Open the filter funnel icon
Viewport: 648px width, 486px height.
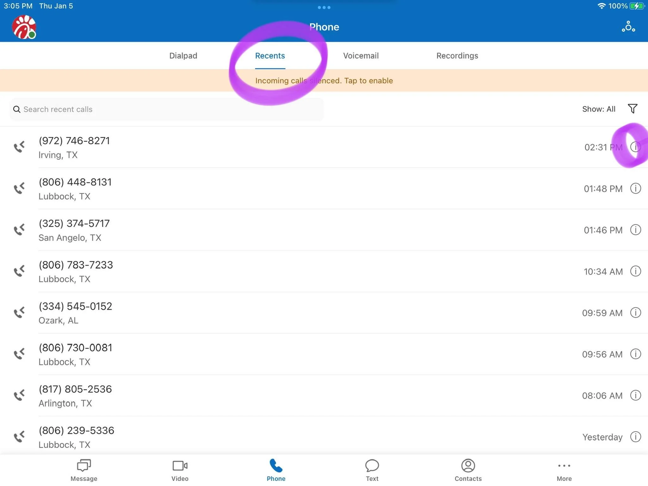tap(632, 109)
